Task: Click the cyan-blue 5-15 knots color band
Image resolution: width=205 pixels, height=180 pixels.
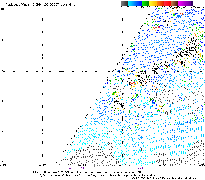Action: (x=135, y=3)
